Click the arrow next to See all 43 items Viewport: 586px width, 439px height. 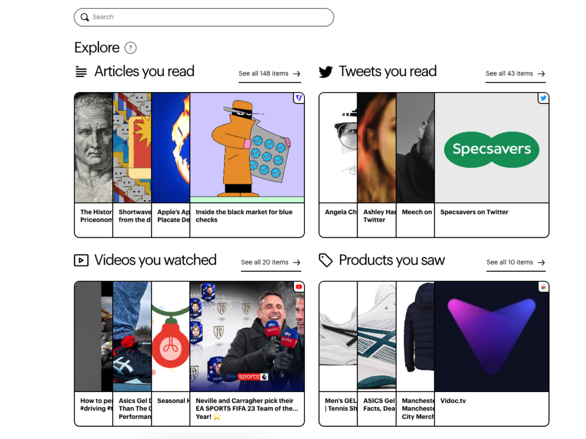point(541,74)
